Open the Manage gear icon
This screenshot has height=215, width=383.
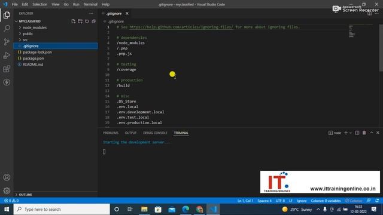pyautogui.click(x=7, y=191)
